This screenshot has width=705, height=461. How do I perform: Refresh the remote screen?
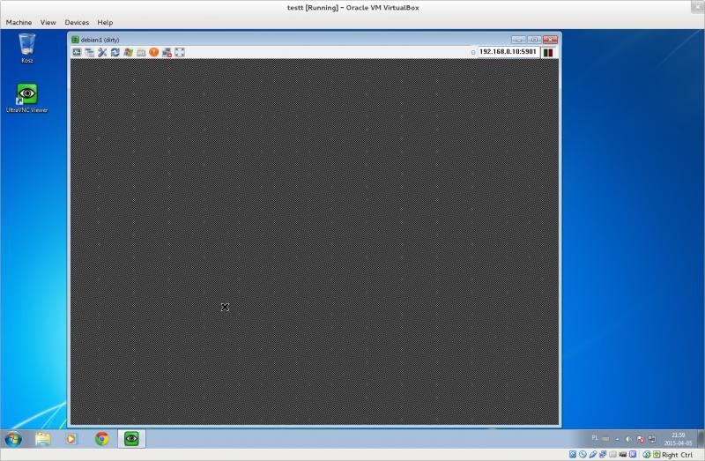(115, 52)
